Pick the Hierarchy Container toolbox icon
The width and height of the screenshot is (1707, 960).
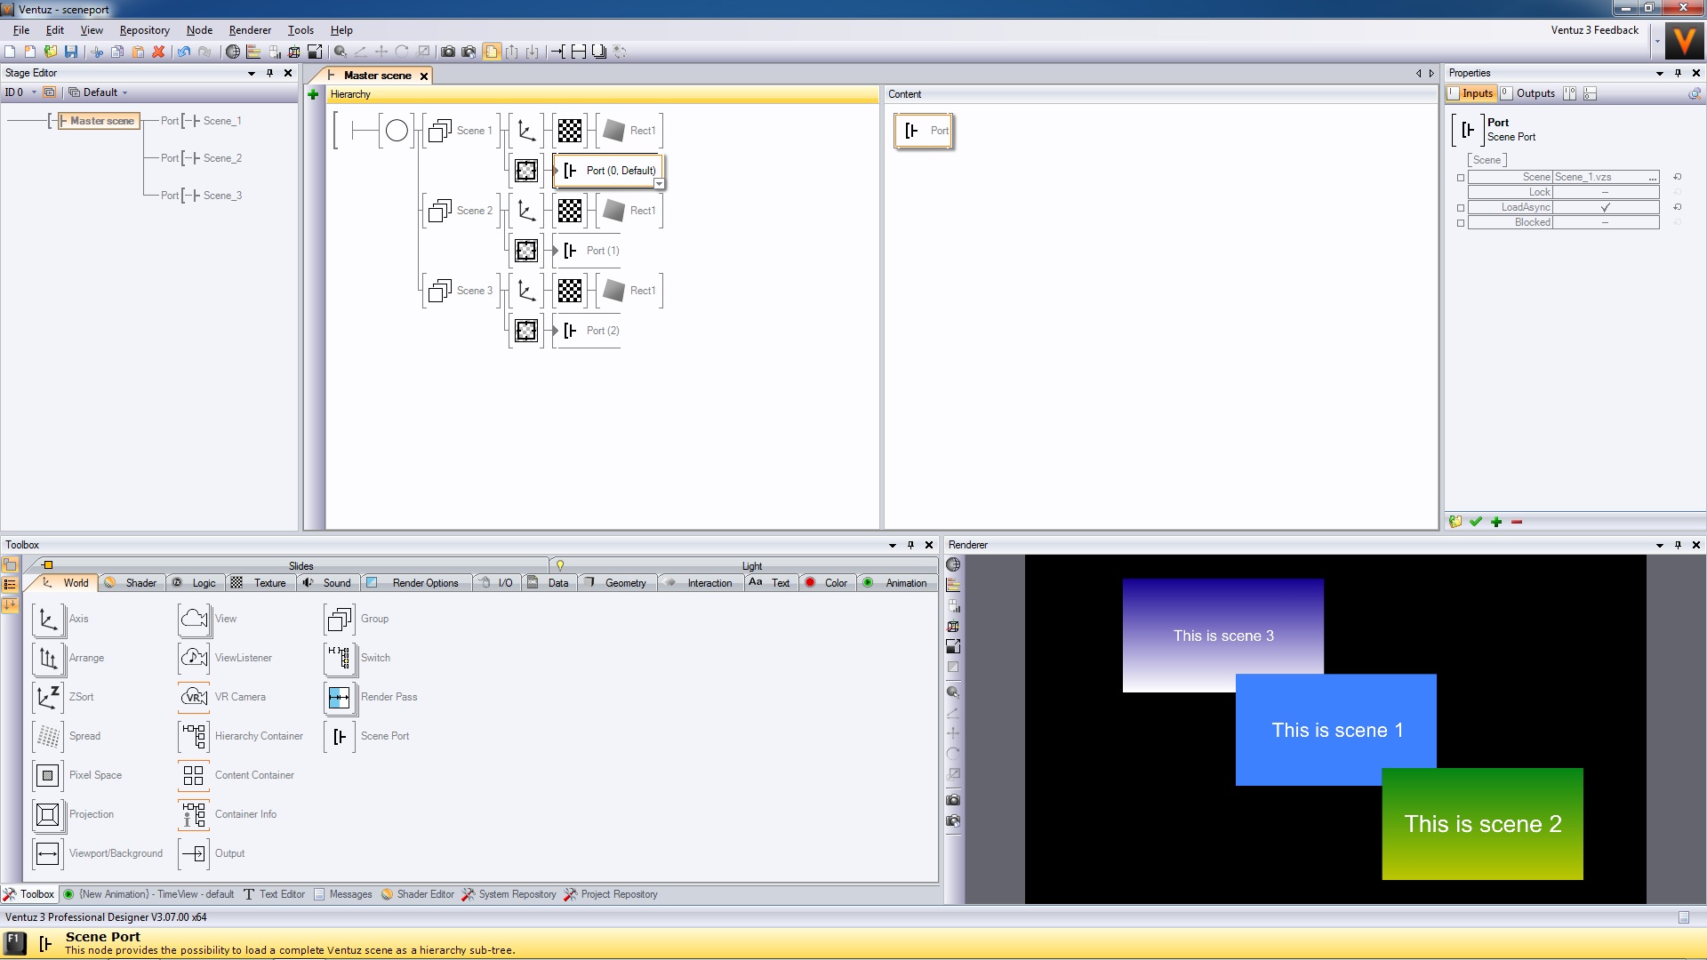194,736
